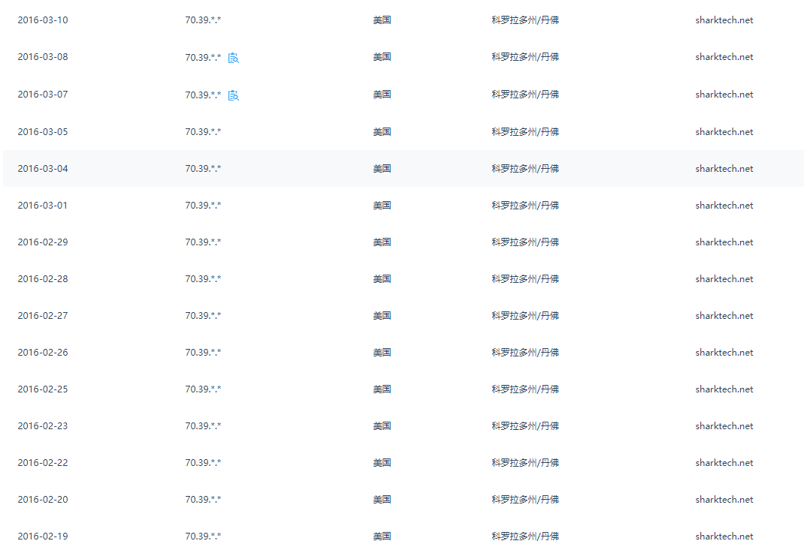This screenshot has height=550, width=804.
Task: Click the 美国 cell for 2016-02-26
Action: pyautogui.click(x=382, y=353)
